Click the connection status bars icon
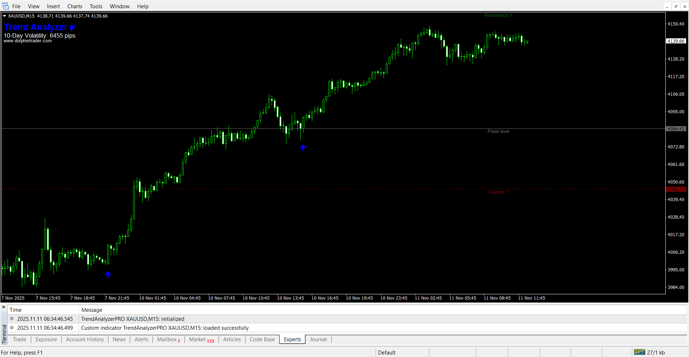Image resolution: width=689 pixels, height=357 pixels. coord(639,352)
